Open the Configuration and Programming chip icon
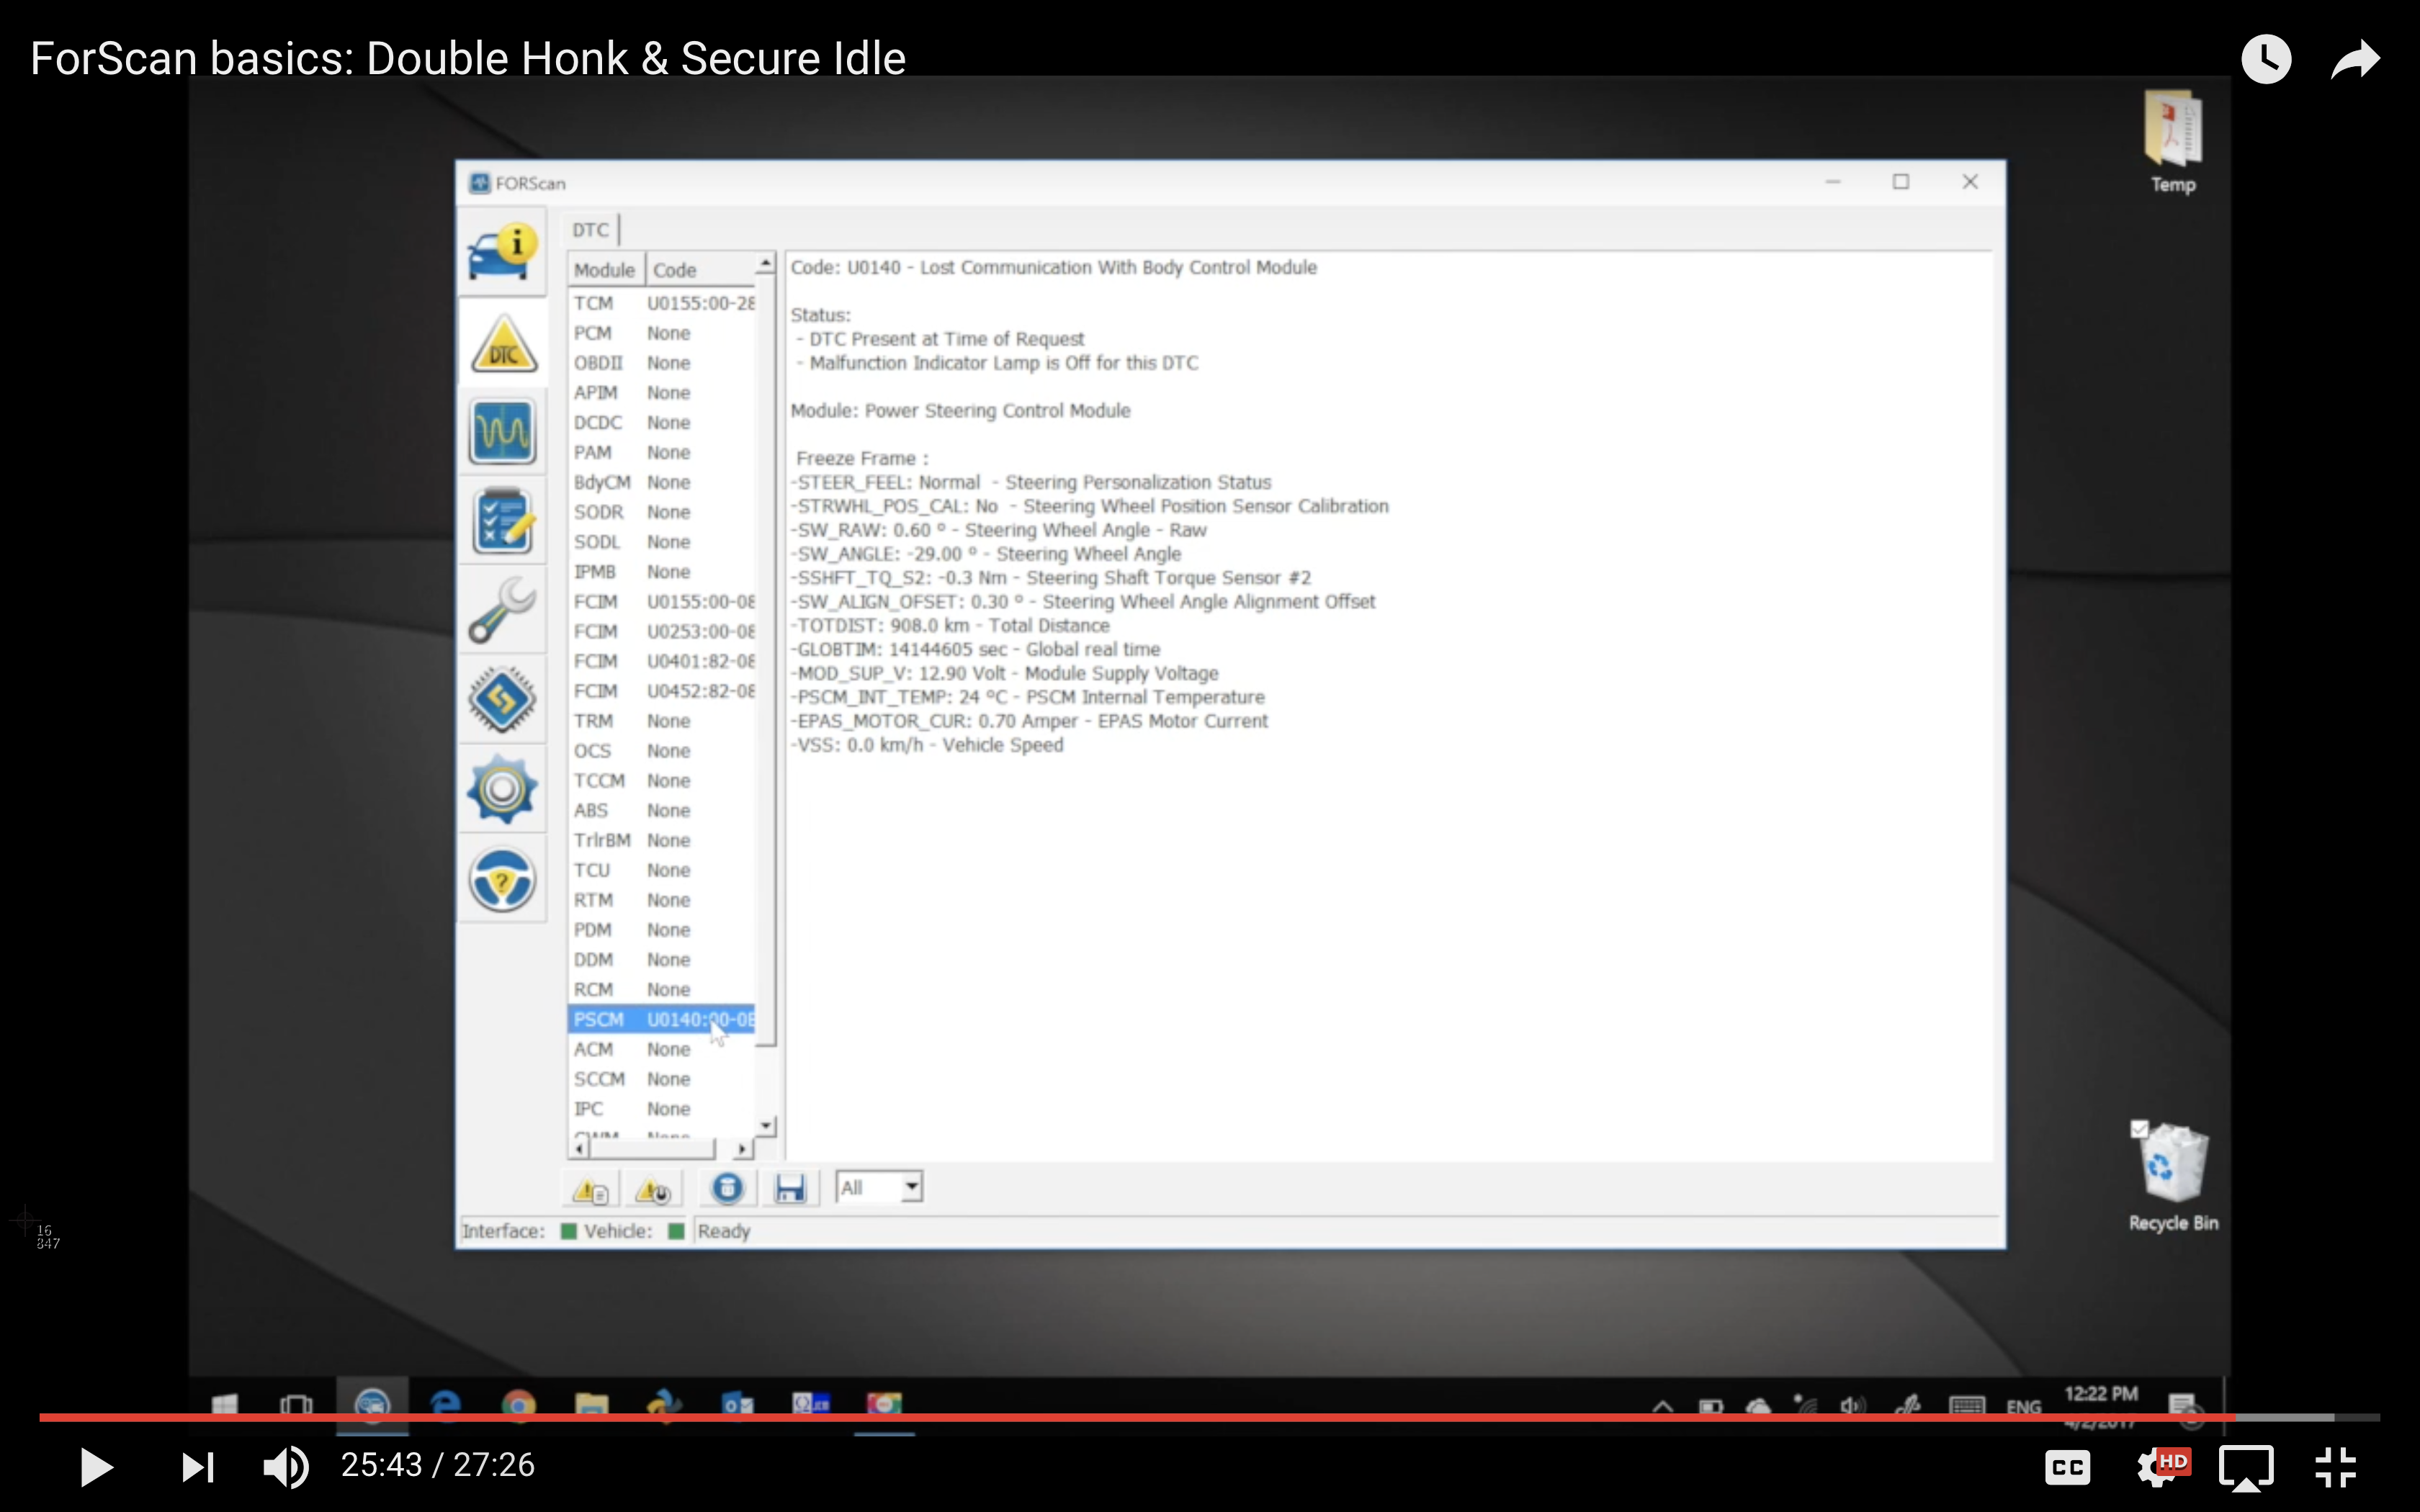Viewport: 2420px width, 1512px height. (503, 699)
